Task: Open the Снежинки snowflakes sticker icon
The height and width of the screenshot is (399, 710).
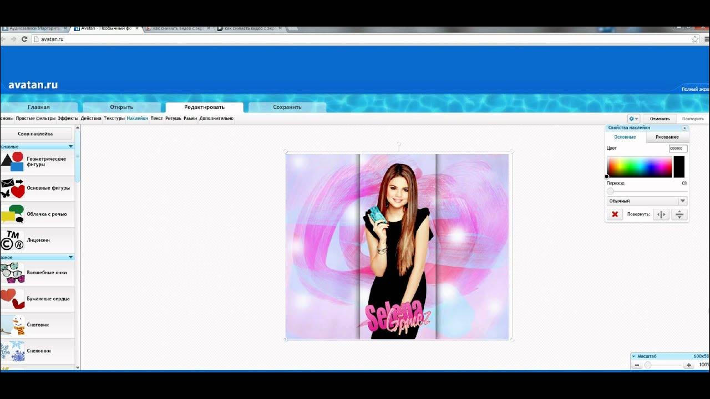Action: [12, 351]
